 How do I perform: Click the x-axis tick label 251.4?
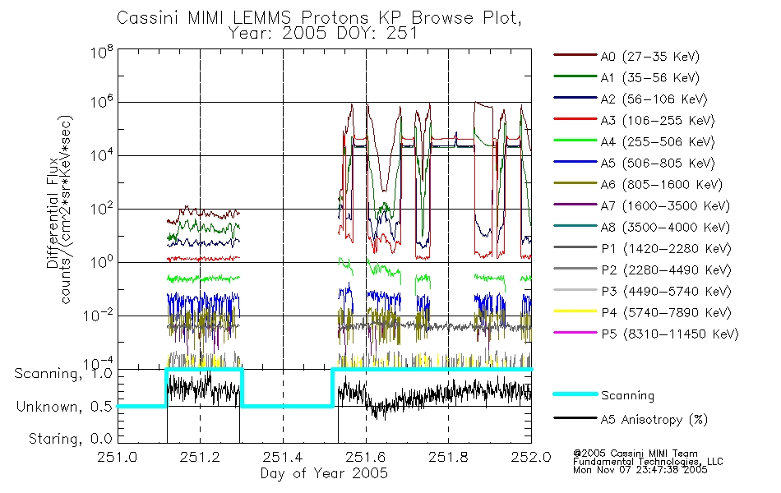coord(283,457)
